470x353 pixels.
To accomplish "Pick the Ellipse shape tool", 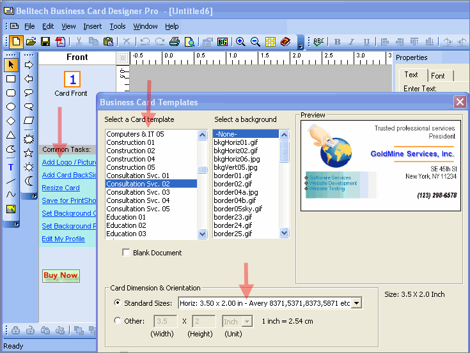I will pos(11,107).
